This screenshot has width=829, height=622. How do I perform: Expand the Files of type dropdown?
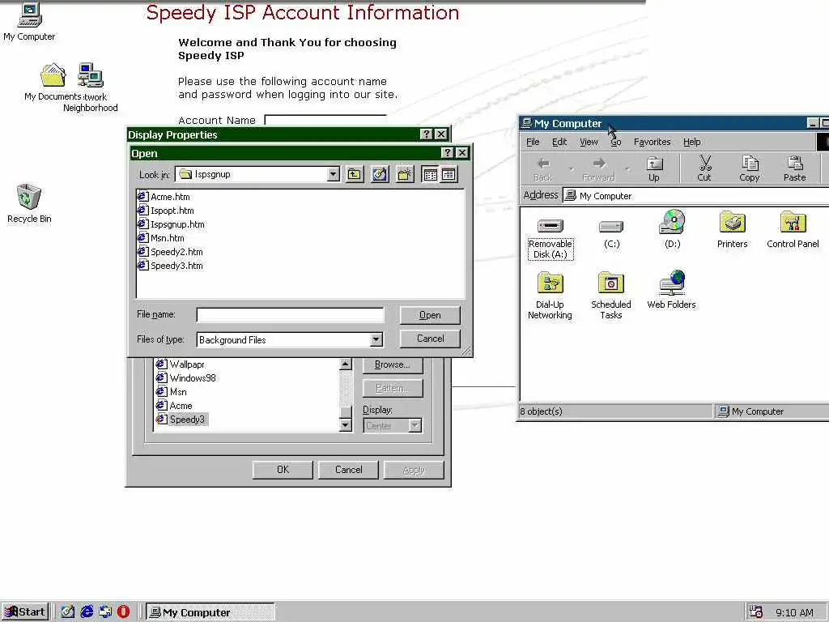click(376, 340)
